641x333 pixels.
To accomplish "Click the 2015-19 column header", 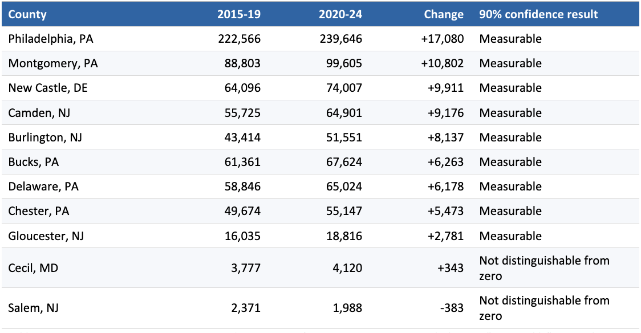I will coord(239,14).
